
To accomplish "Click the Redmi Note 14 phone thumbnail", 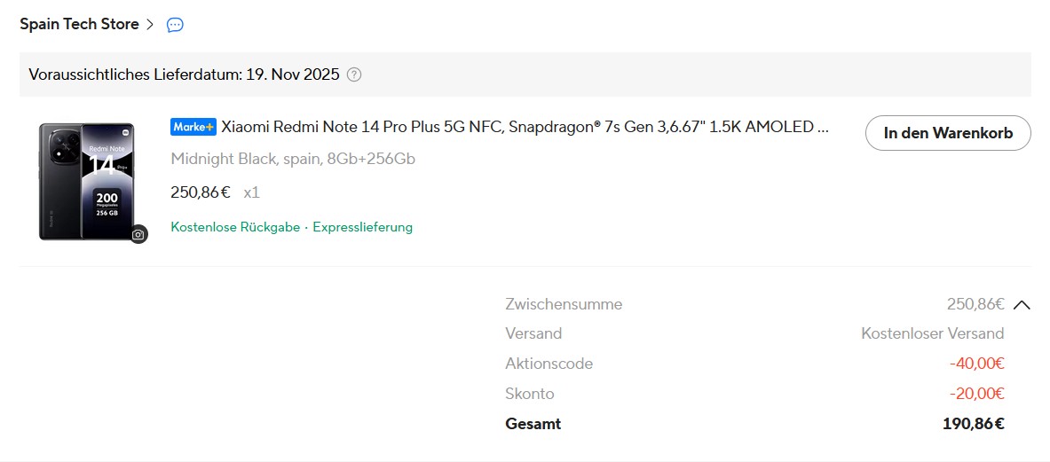I will click(x=86, y=181).
